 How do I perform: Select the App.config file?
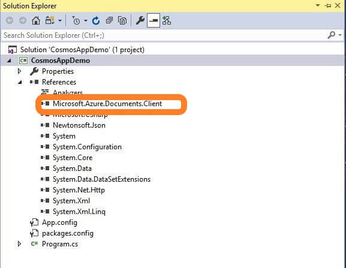click(x=59, y=222)
